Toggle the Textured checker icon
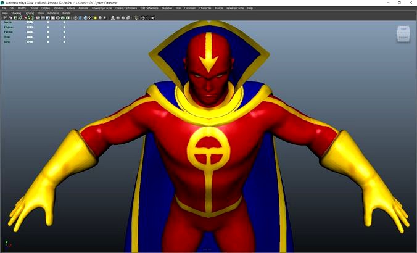This screenshot has height=253, width=417. click(90, 18)
